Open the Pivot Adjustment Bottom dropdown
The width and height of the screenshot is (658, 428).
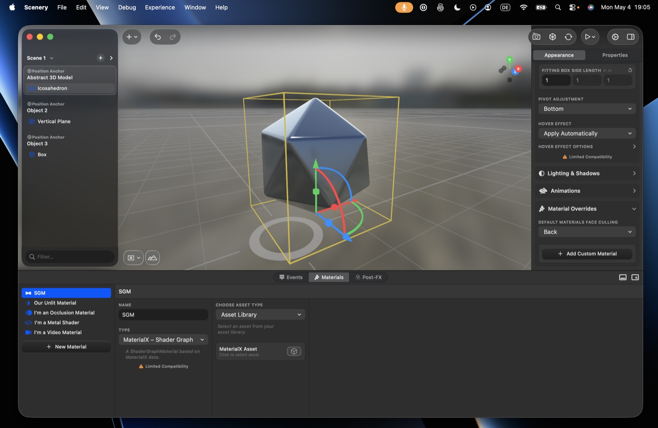[x=587, y=109]
